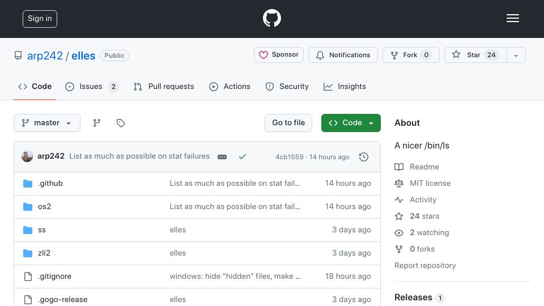Viewport: 544px width, 306px height.
Task: Open the hamburger navigation menu
Action: (512, 18)
